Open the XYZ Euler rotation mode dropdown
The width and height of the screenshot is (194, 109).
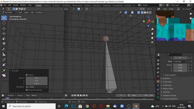[x=180, y=61]
